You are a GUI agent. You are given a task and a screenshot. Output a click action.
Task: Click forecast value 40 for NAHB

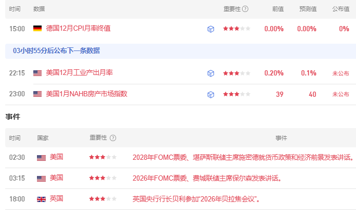point(313,94)
